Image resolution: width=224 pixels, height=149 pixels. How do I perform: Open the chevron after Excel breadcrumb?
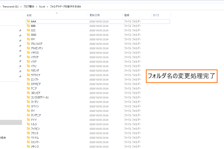pos(48,6)
